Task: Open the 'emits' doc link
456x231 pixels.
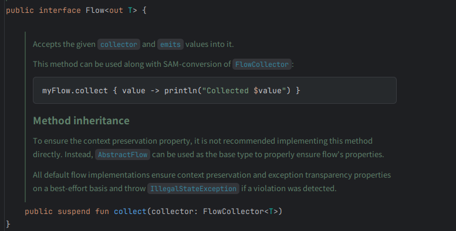Action: tap(170, 44)
